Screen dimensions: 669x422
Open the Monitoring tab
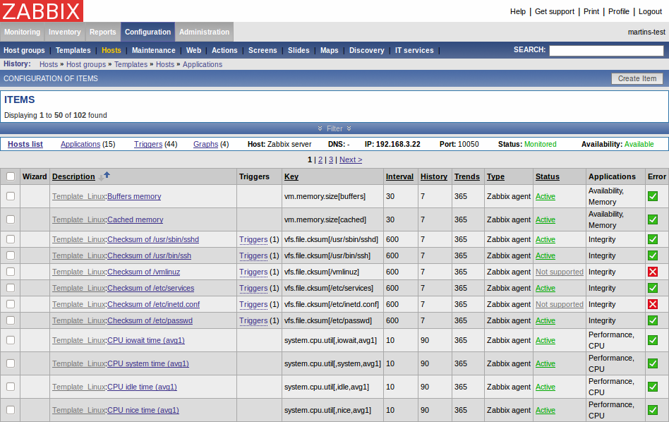coord(22,32)
